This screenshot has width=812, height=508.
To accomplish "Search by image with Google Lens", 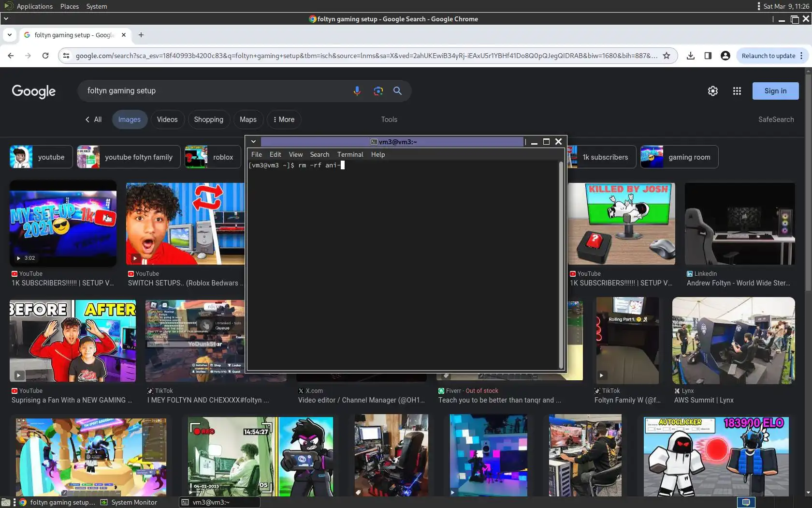I will (x=378, y=91).
